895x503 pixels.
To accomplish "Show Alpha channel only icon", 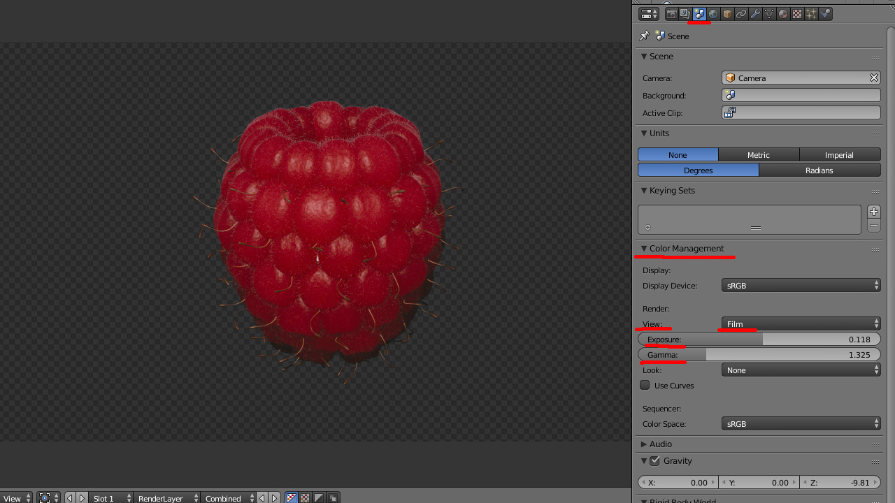I will [x=319, y=498].
